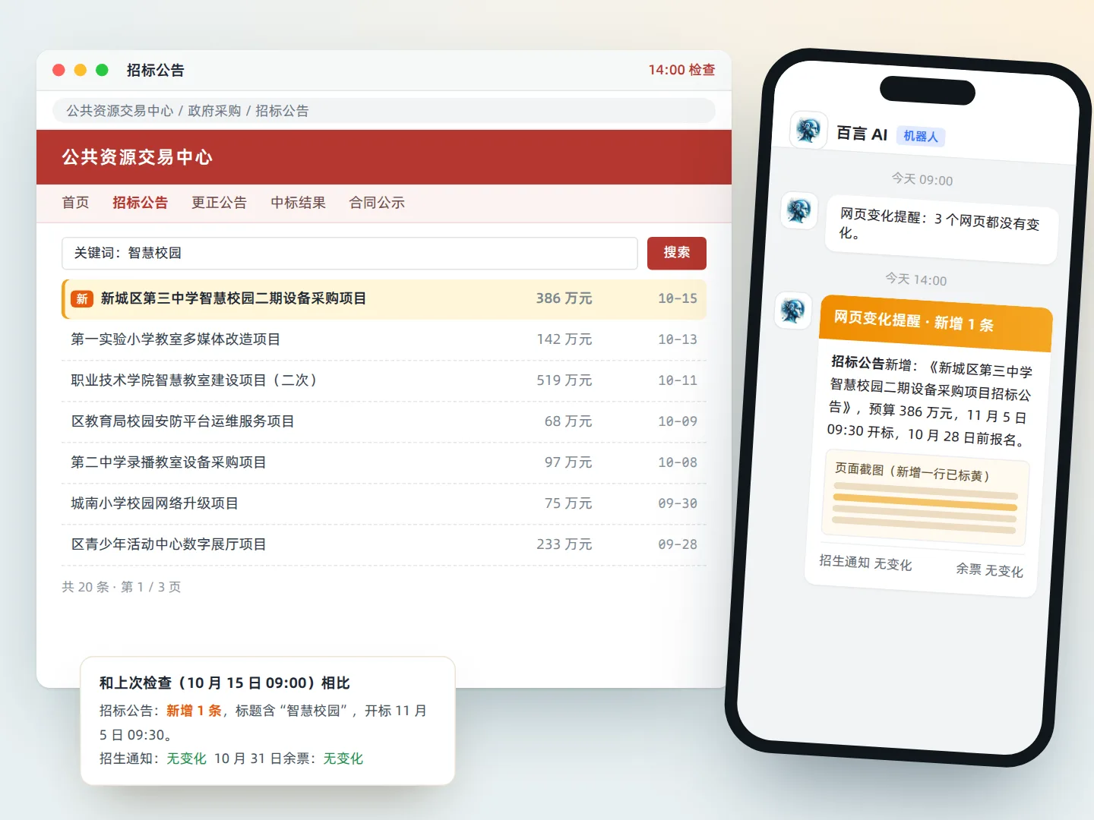Click the orange 新 badge on the first tender row
The image size is (1094, 820).
[82, 299]
